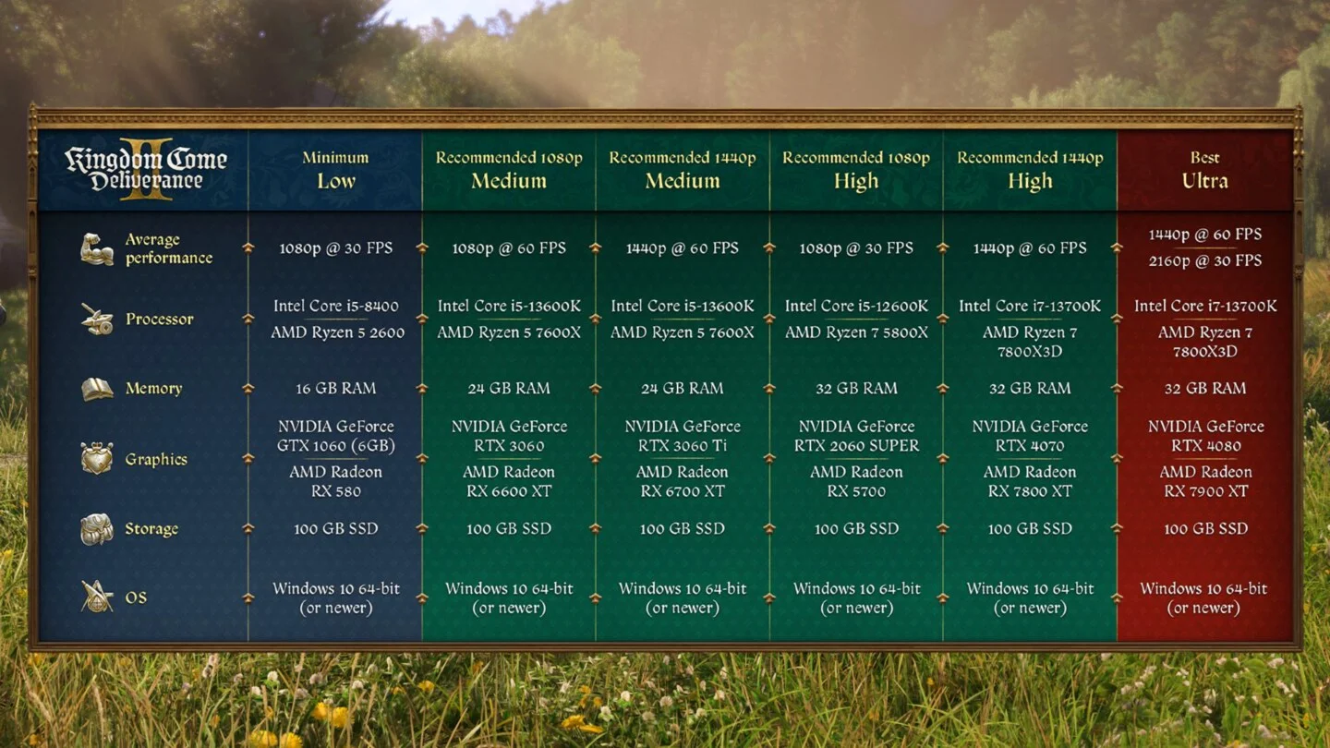Click the AMD Ryzen 7 5800X processor

[856, 332]
